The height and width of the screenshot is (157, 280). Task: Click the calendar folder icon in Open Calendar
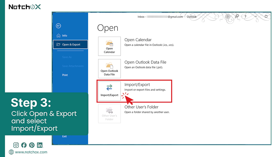point(109,43)
